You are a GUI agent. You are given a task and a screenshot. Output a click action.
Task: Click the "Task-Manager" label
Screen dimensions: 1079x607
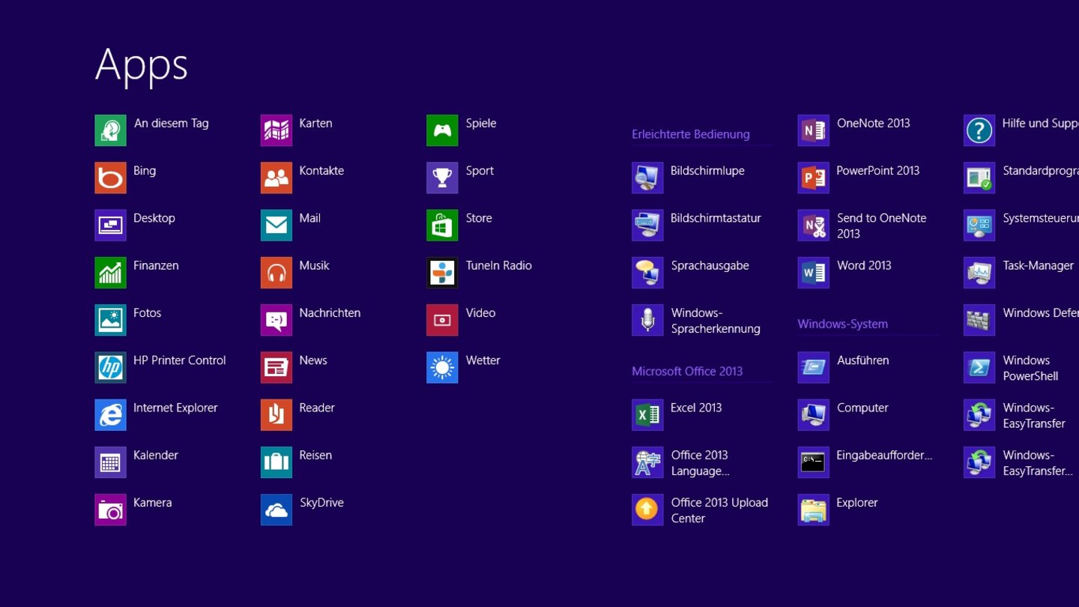pyautogui.click(x=1039, y=265)
